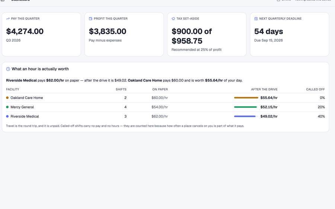Click bold Oakland Care Home in the summary sentence
Image resolution: width=335 pixels, height=209 pixels.
coord(145,80)
